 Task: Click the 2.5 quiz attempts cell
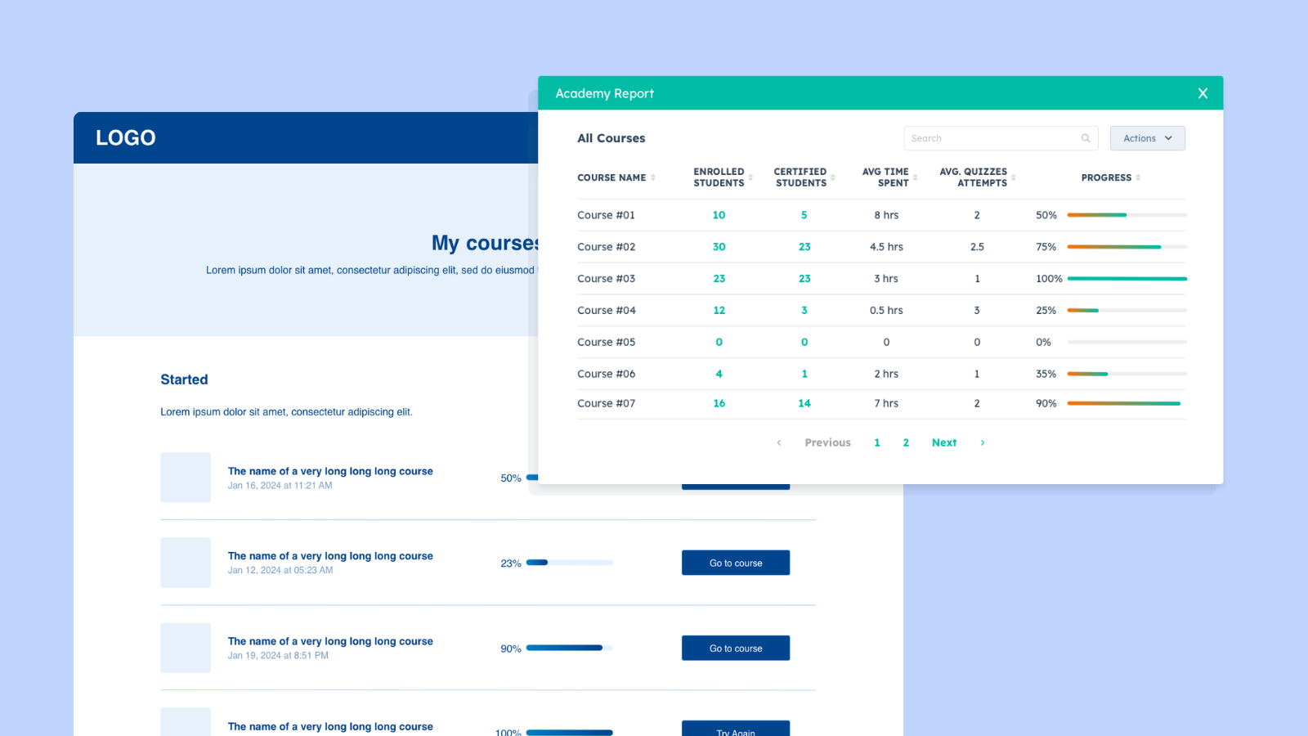(977, 247)
